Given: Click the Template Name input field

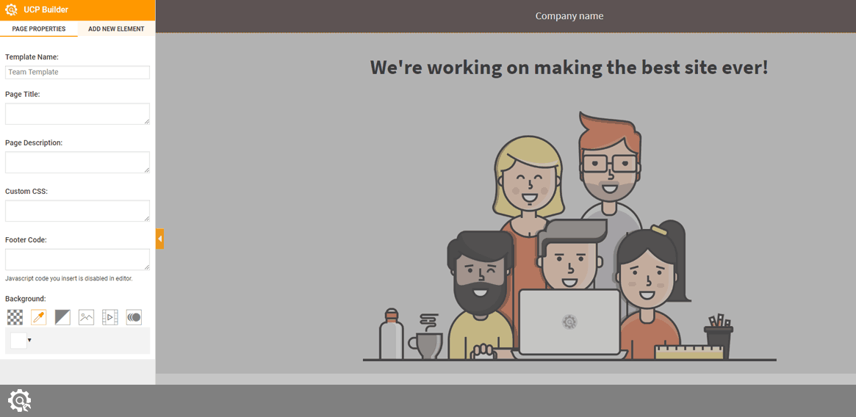Looking at the screenshot, I should pos(77,72).
